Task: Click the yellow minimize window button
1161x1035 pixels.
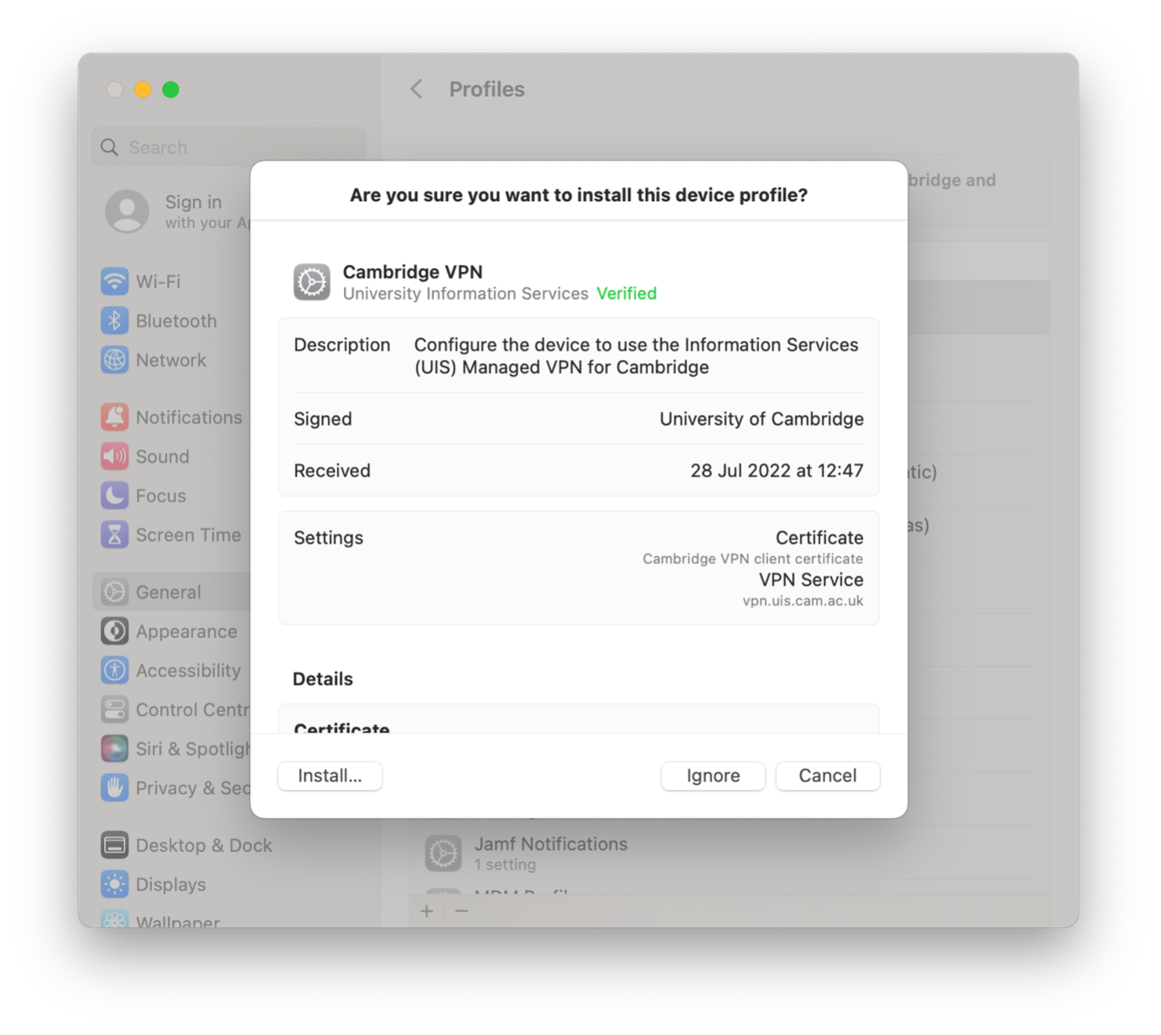Action: tap(143, 90)
